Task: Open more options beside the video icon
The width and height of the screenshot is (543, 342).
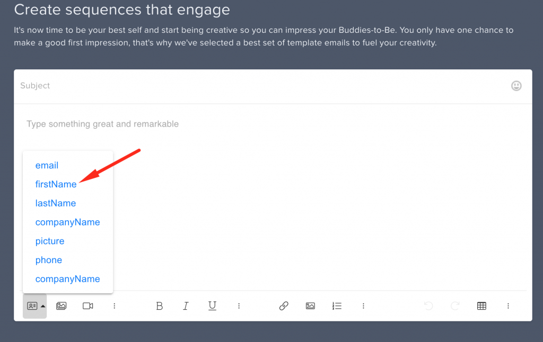Action: click(115, 306)
